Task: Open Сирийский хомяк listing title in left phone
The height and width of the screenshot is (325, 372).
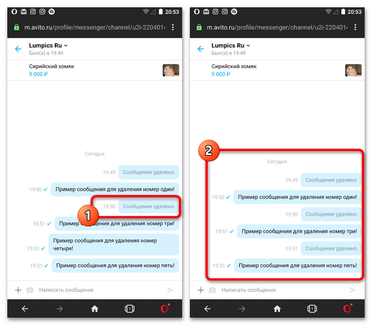Action: point(52,66)
